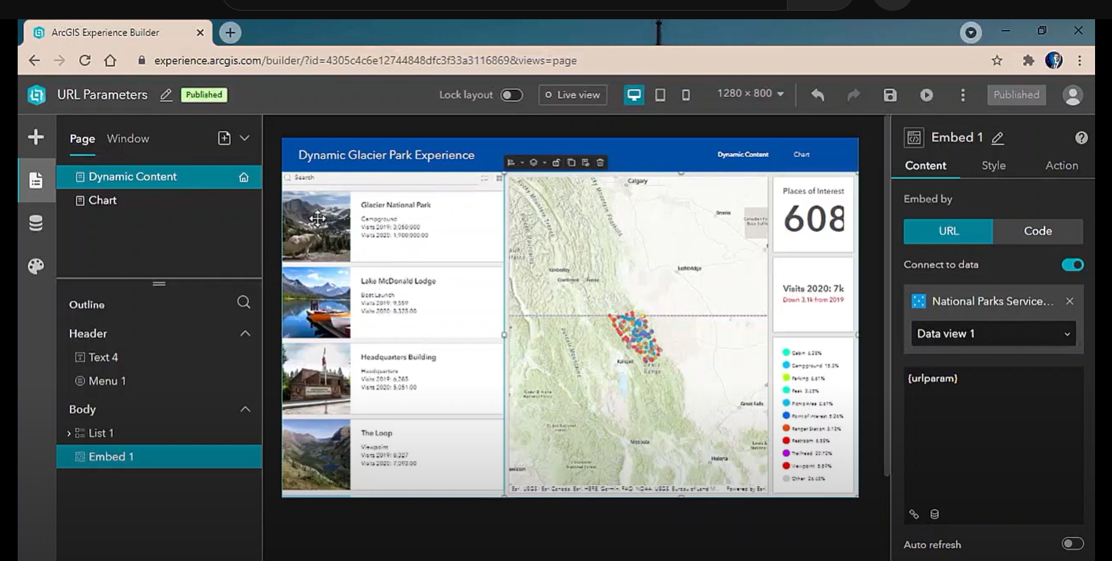Click the grayed Published button
Image resolution: width=1112 pixels, height=561 pixels.
[x=1016, y=95]
